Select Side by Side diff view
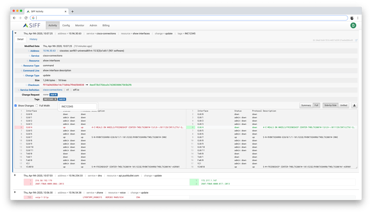 [x=330, y=105]
